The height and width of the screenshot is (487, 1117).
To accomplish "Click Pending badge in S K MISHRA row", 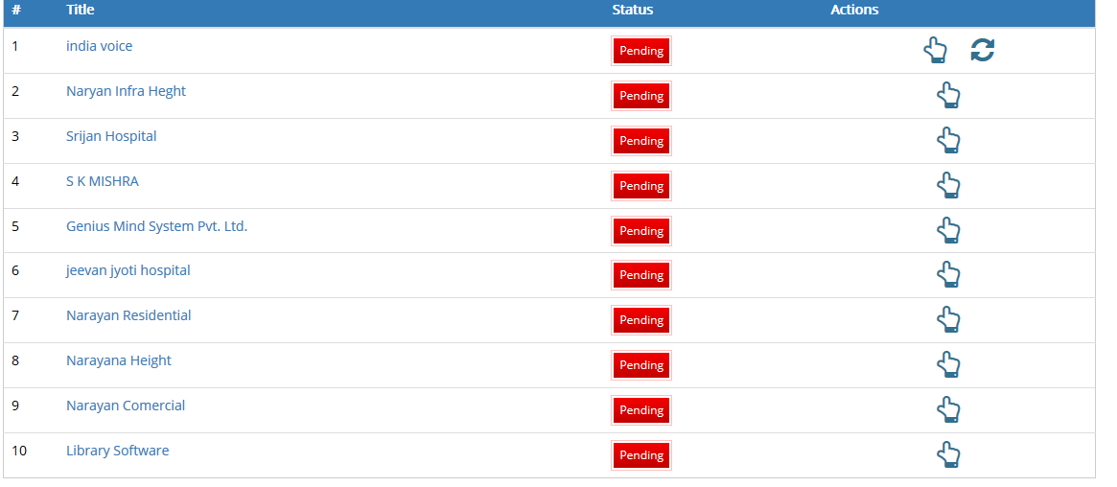I will pos(641,186).
